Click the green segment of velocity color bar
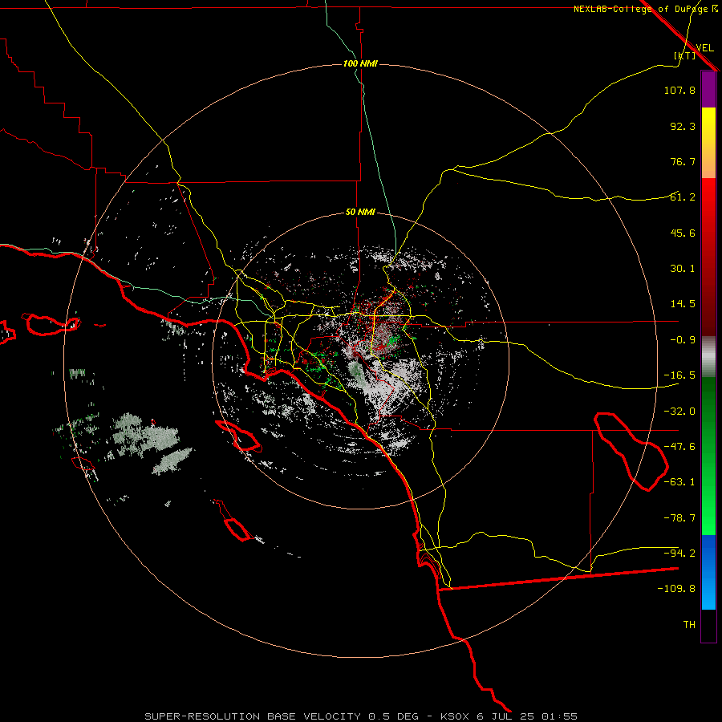Image resolution: width=722 pixels, height=722 pixels. tap(708, 456)
